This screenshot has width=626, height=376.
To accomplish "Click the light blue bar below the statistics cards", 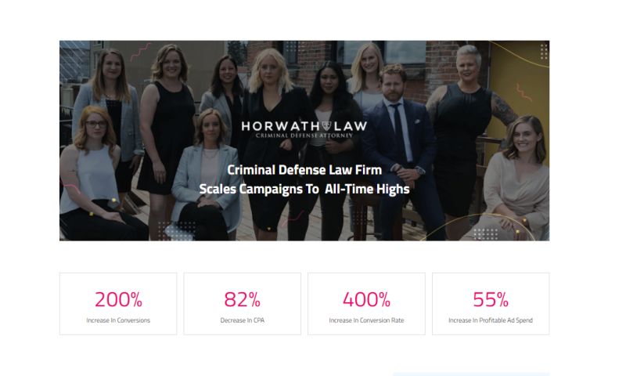I will 471,374.
